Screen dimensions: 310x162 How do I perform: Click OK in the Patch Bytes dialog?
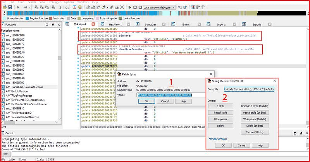[146, 101]
